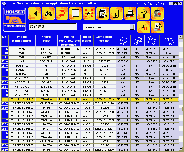The image size is (184, 152).
Task: Select row number 2845
Action: (x=5, y=49)
